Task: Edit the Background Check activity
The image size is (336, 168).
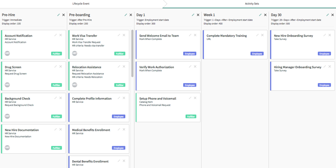Action: point(56,98)
